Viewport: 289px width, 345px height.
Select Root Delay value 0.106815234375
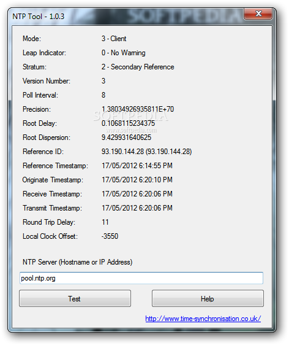pyautogui.click(x=128, y=123)
